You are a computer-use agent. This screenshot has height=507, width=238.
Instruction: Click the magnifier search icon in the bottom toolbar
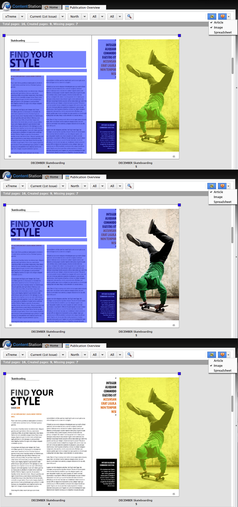130,354
